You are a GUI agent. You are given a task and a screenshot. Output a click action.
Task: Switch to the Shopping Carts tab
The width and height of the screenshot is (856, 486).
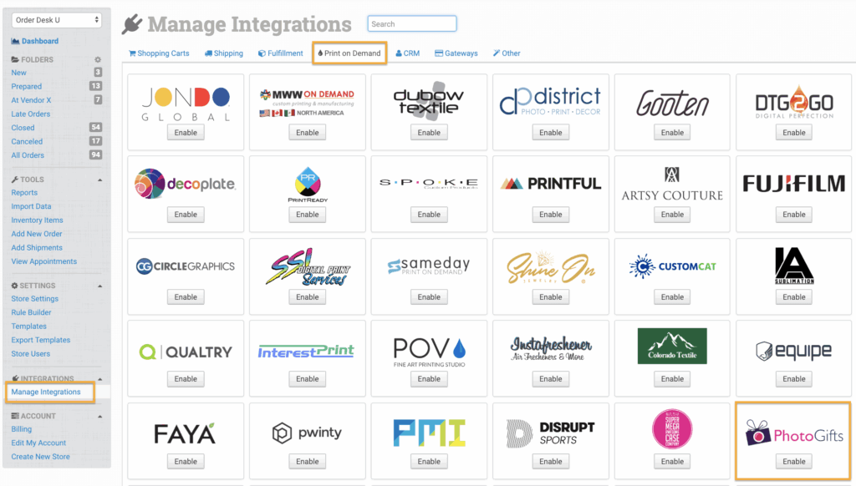(x=159, y=53)
